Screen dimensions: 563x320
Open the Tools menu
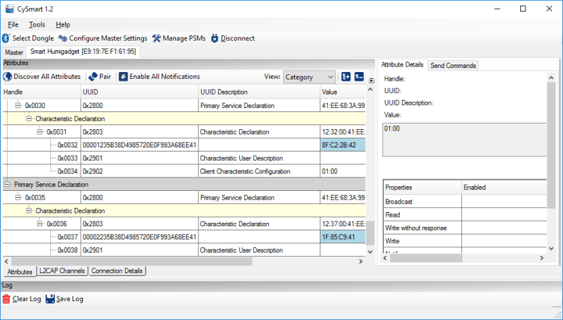tap(37, 24)
